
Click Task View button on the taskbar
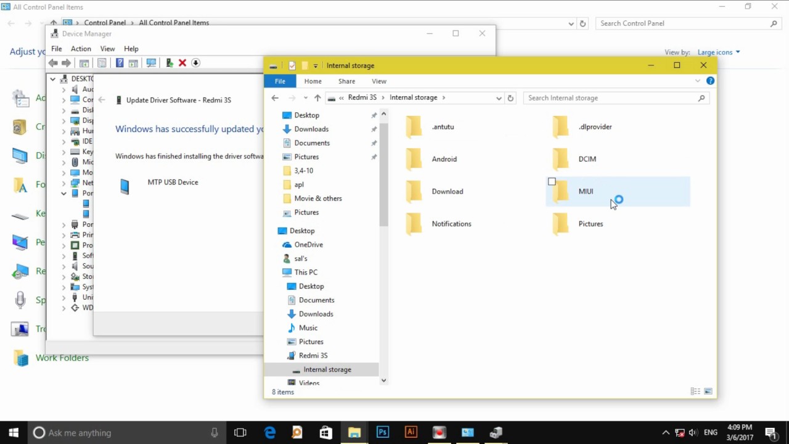point(240,432)
